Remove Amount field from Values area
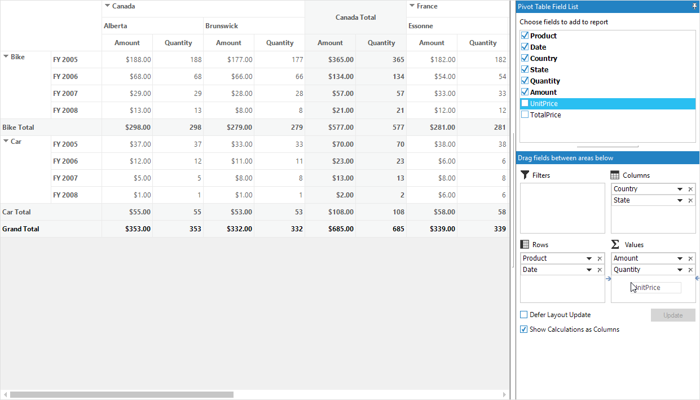 [690, 258]
